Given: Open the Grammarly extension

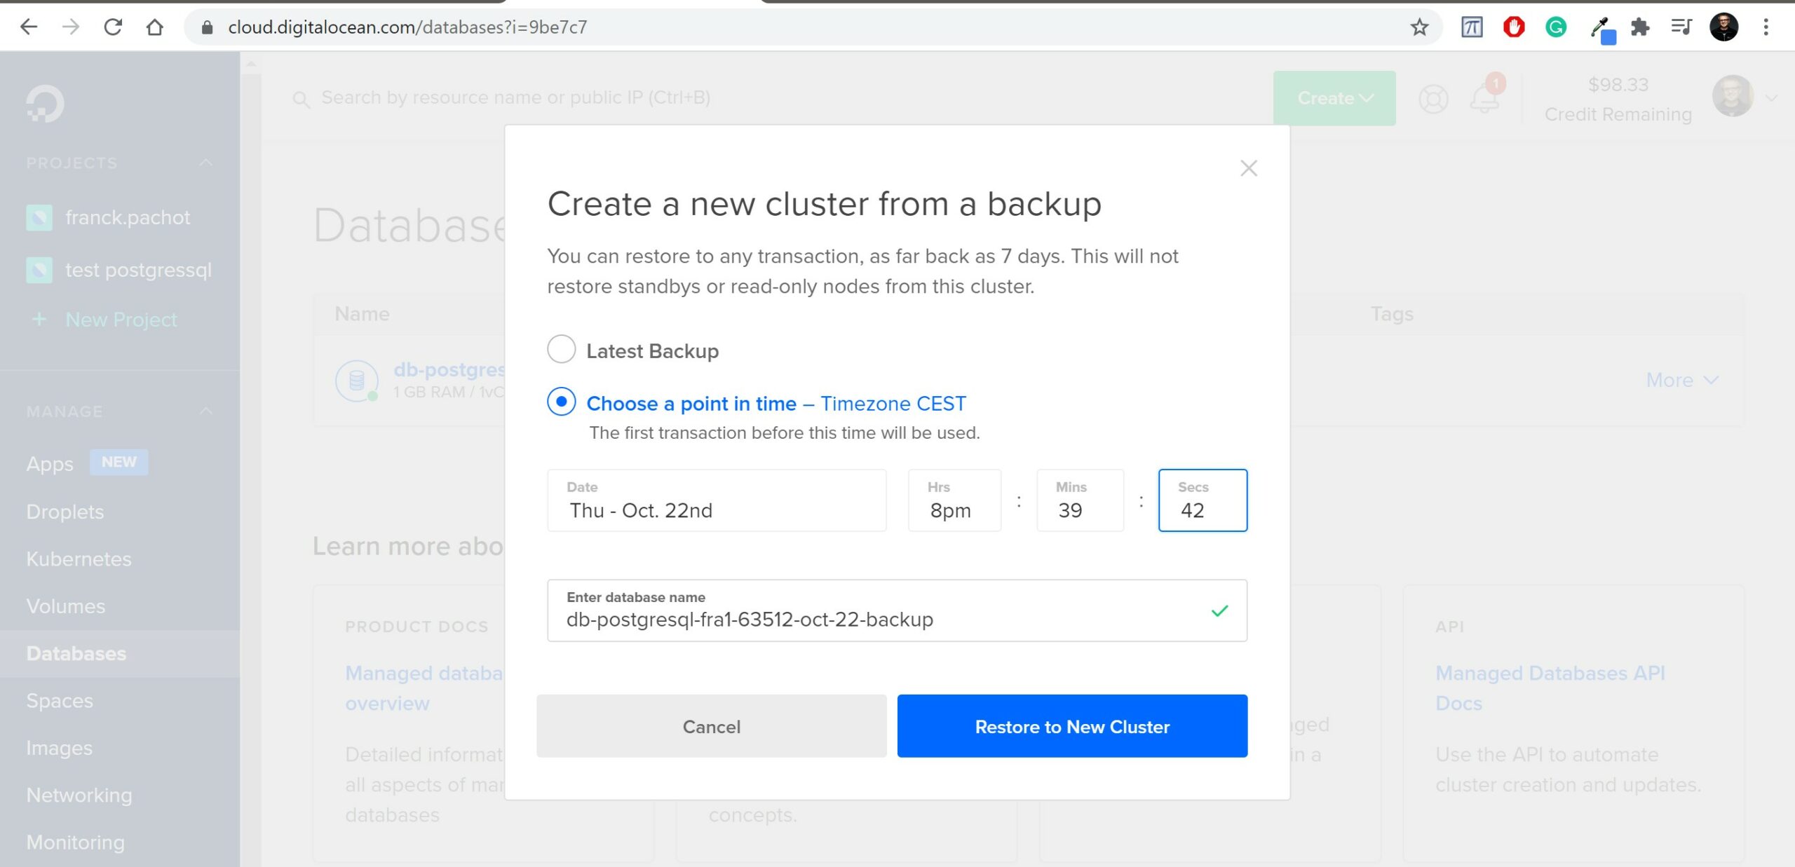Looking at the screenshot, I should [1556, 27].
